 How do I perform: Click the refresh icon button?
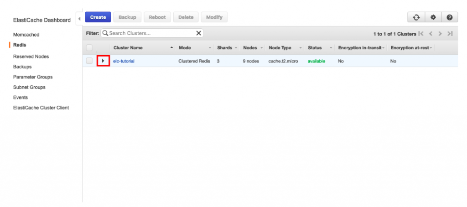(416, 18)
